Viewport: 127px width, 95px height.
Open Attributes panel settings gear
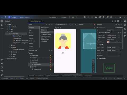(119, 25)
